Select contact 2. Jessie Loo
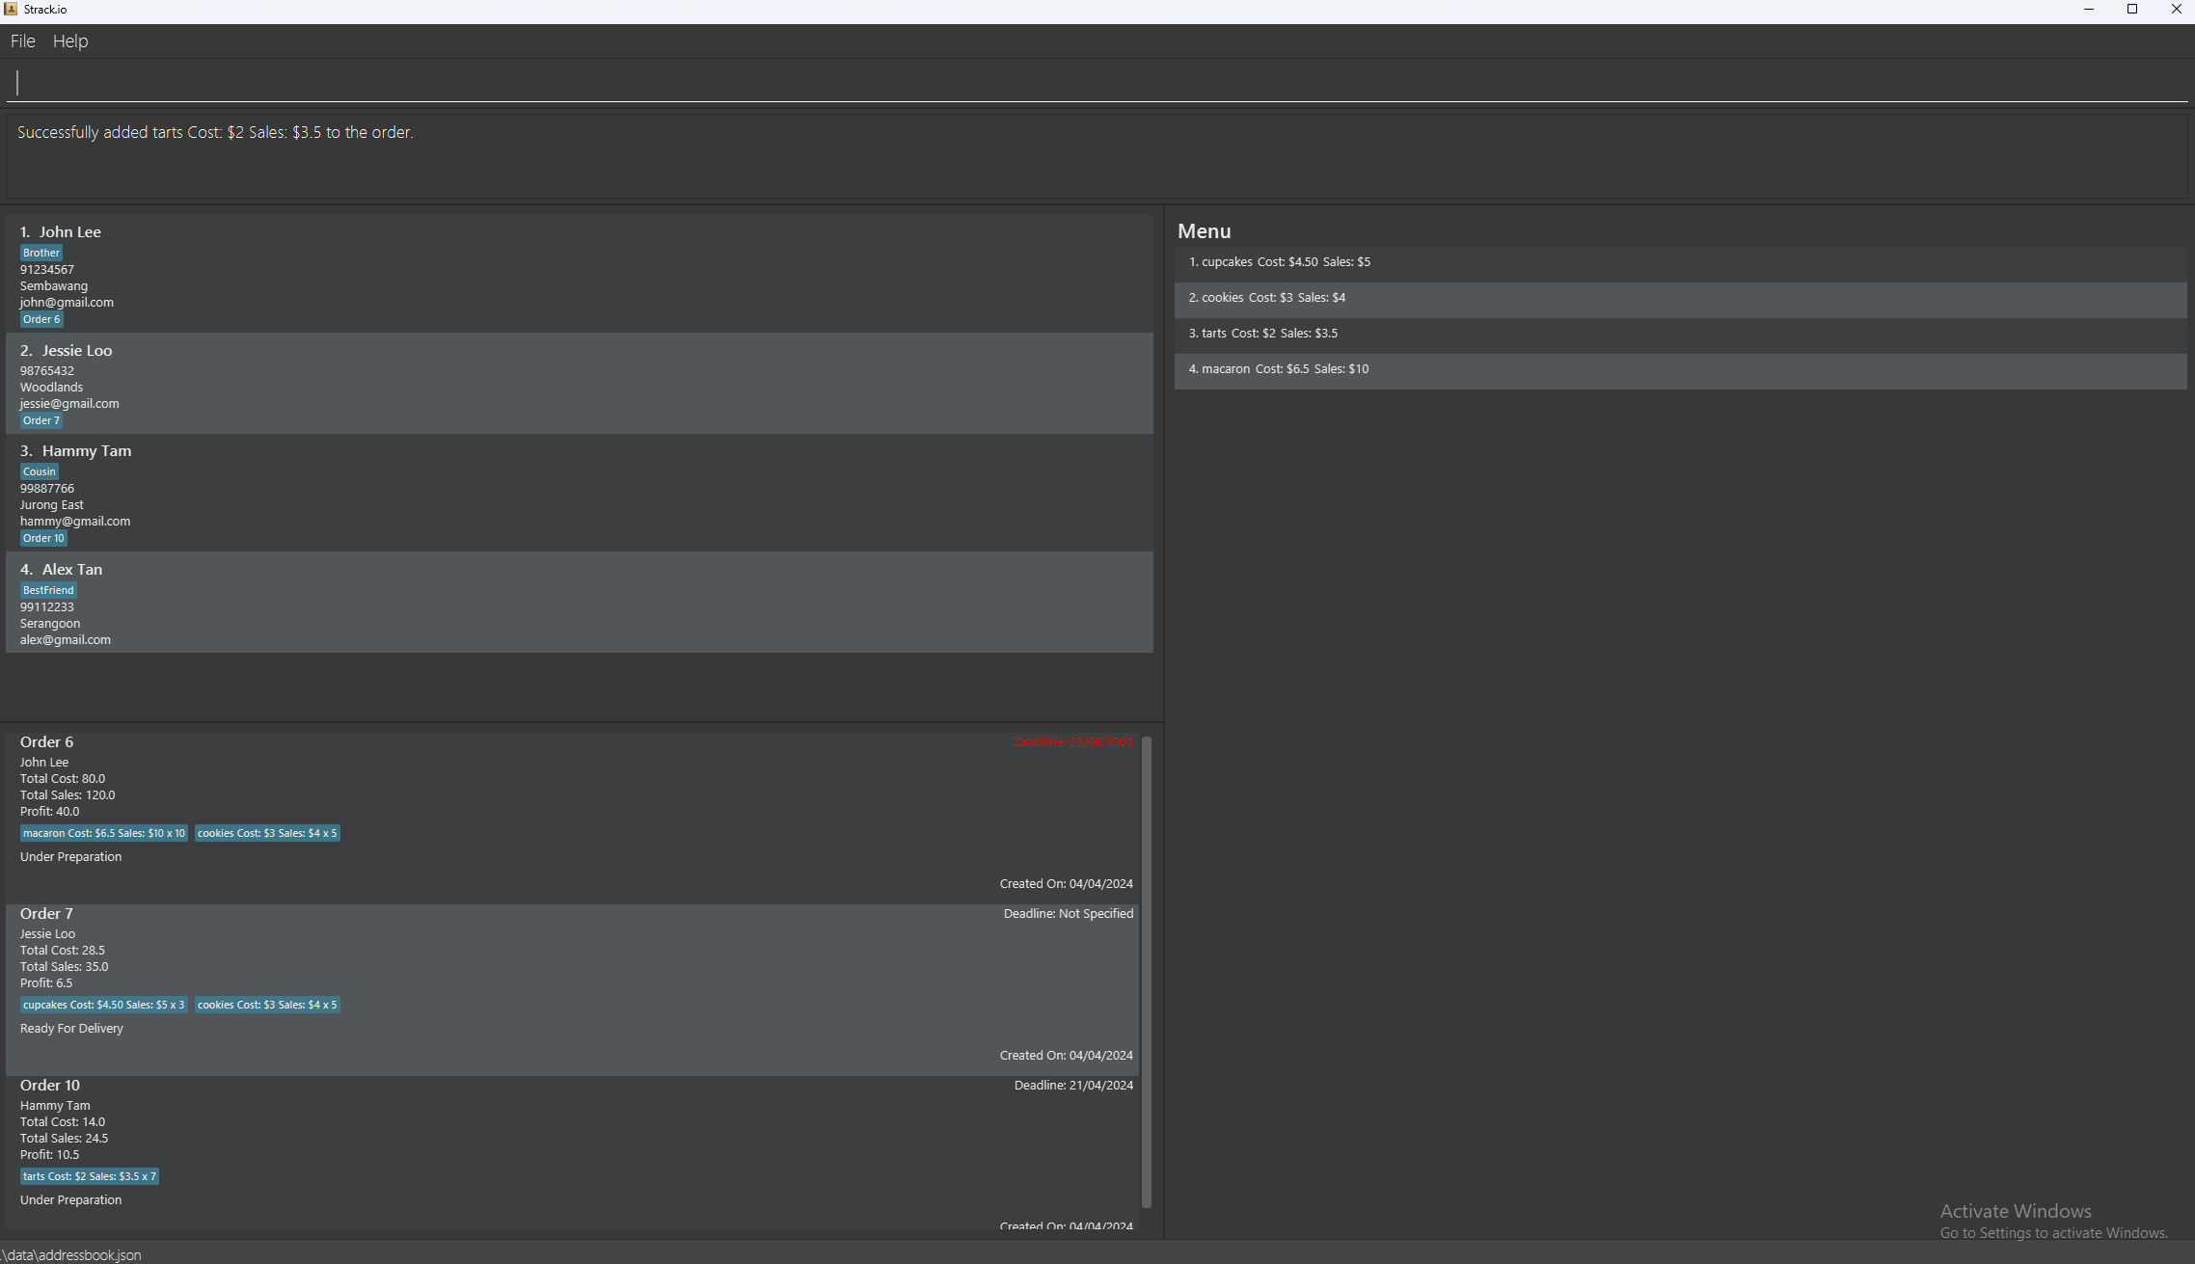 pos(580,384)
